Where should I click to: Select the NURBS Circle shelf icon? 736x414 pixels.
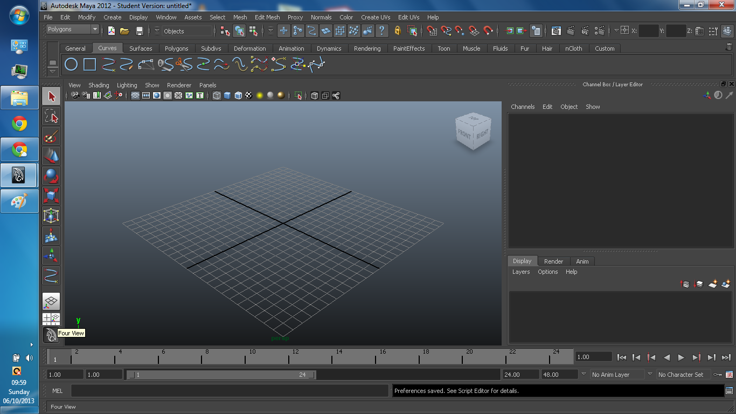tap(71, 65)
